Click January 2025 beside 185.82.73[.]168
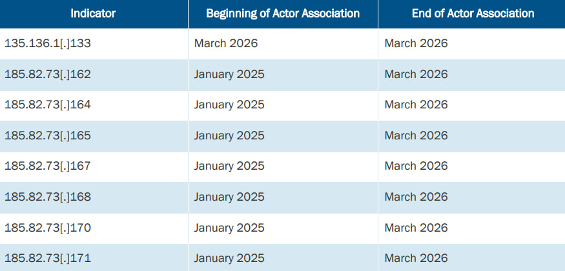565x271 pixels. [x=229, y=197]
